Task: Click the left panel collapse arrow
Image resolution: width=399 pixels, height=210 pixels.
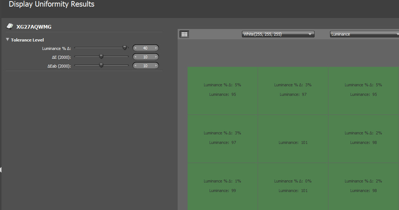Action: pyautogui.click(x=1, y=170)
